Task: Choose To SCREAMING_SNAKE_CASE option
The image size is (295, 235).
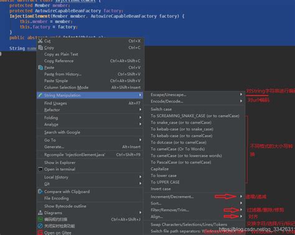Action: (195, 116)
